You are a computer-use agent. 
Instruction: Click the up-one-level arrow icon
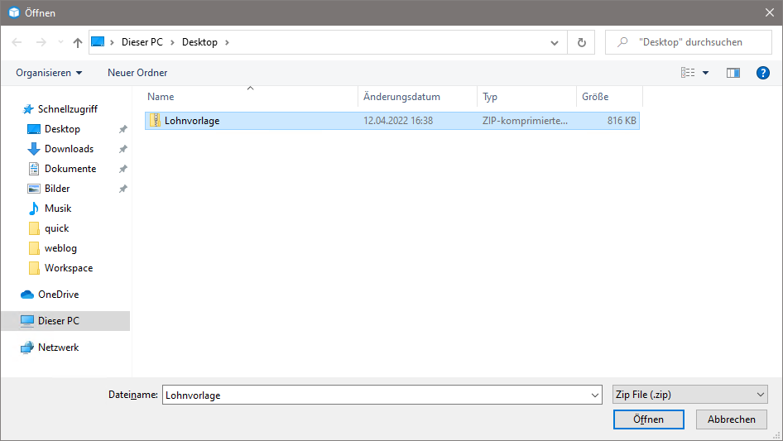(78, 42)
